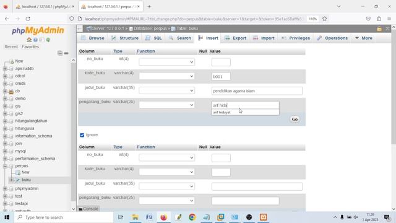Open the Privileges tab

(x=296, y=38)
